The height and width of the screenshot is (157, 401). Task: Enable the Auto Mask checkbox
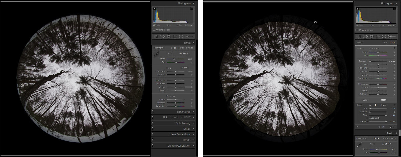pos(367,118)
